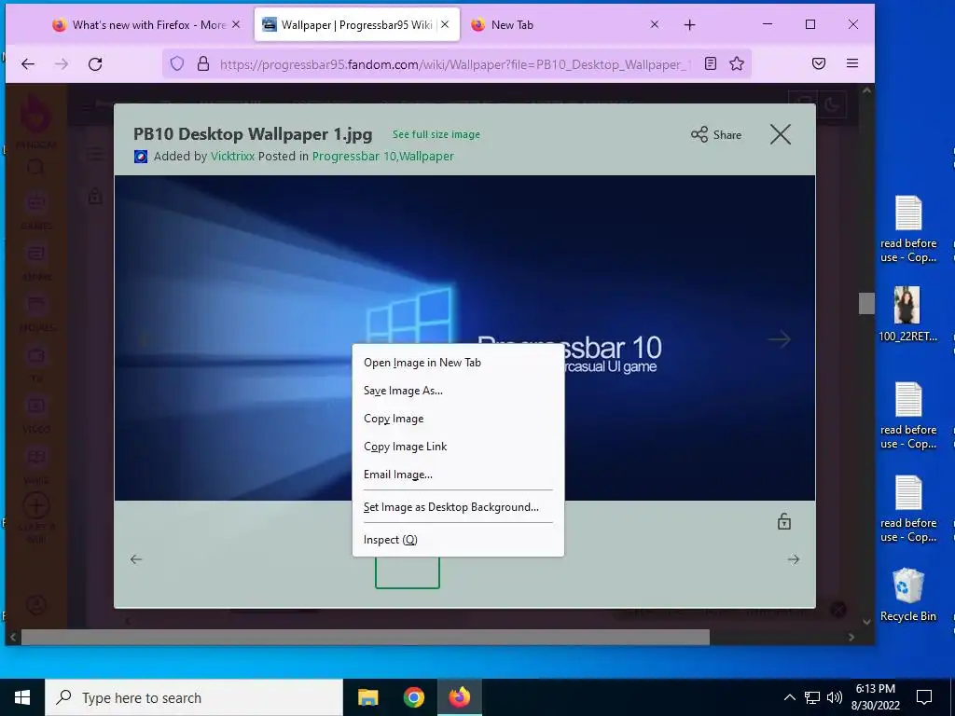Move thumbnail carousel left with arrow
Viewport: 955px width, 716px height.
[x=136, y=559]
